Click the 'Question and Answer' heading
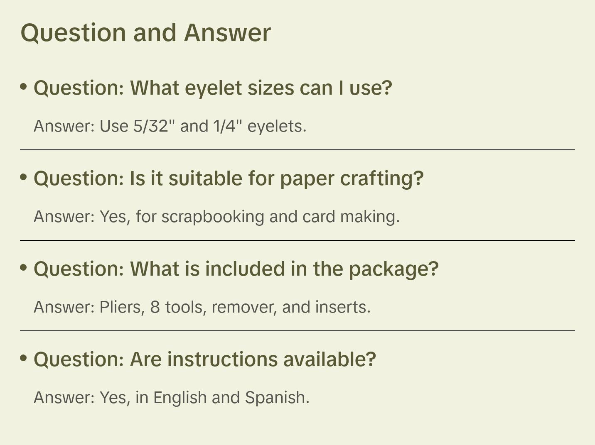Screen dimensions: 595x445 [x=145, y=32]
